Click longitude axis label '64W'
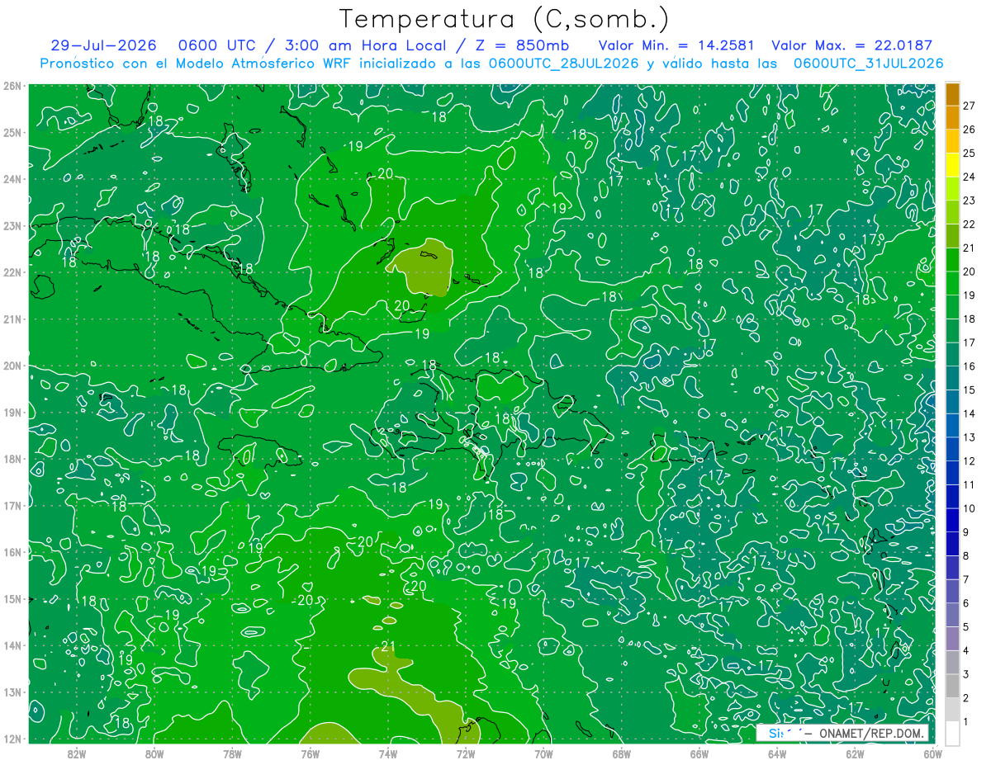This screenshot has width=991, height=765. [776, 753]
